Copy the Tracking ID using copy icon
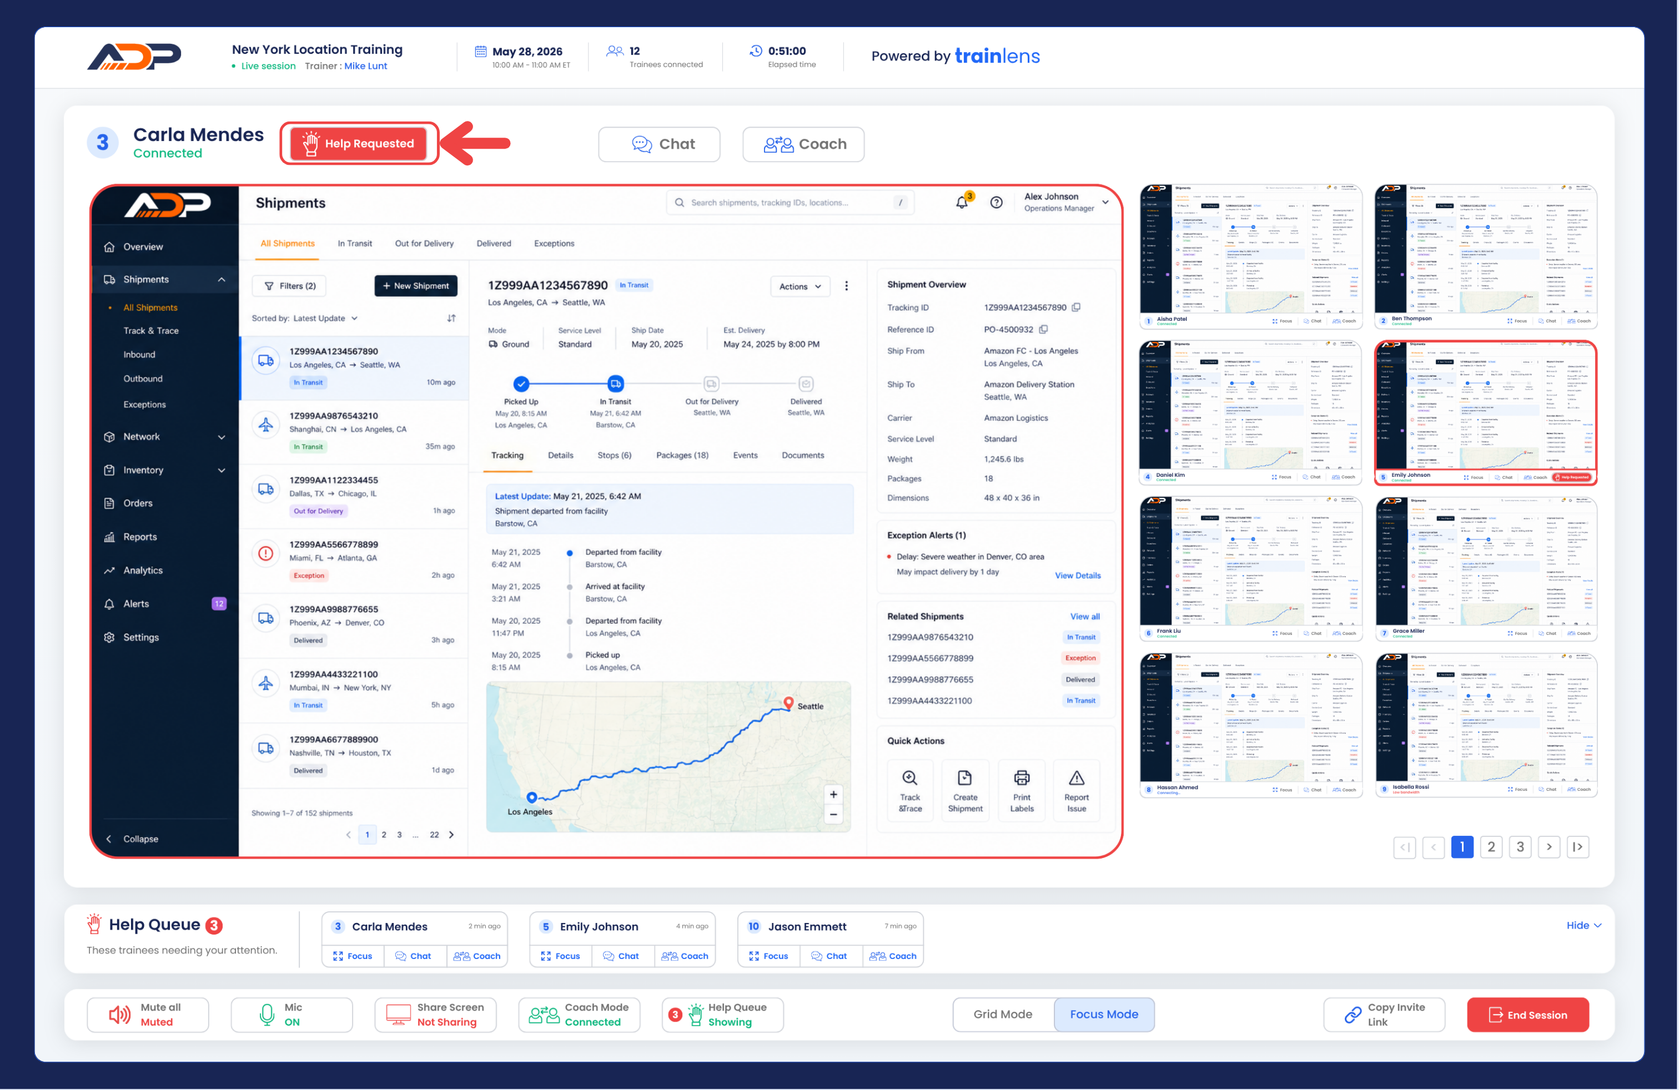 click(x=1076, y=307)
